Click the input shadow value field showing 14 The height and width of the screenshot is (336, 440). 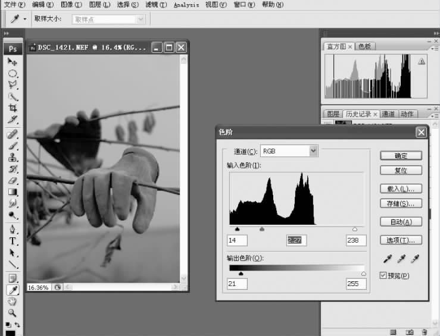click(x=237, y=240)
